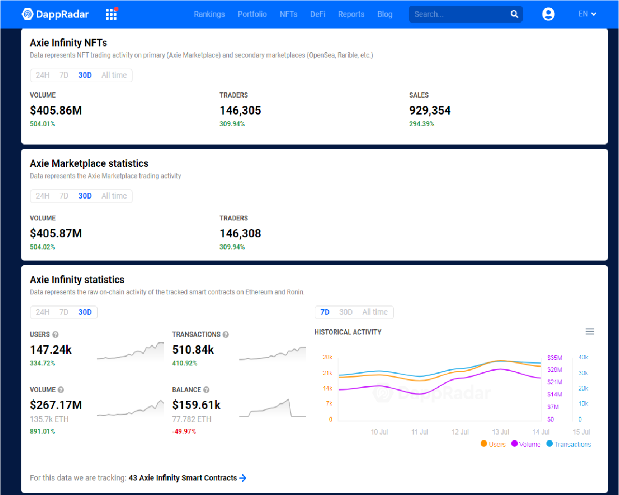Screen dimensions: 619x495
Task: Click the Balance sparkline chart
Action: coord(273,408)
